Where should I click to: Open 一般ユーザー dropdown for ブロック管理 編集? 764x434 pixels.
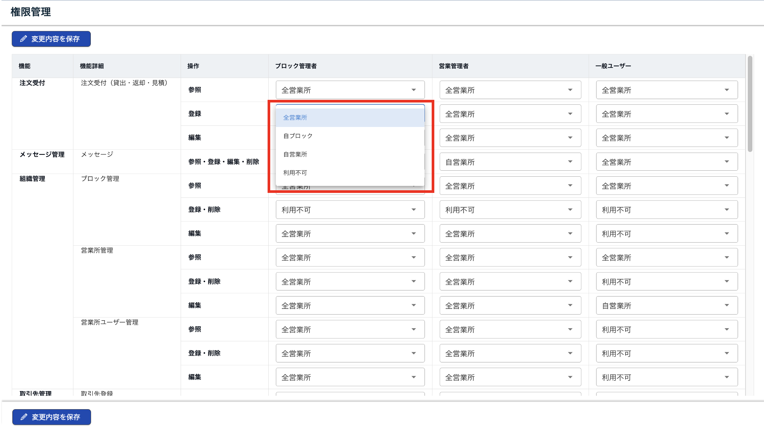(x=667, y=234)
